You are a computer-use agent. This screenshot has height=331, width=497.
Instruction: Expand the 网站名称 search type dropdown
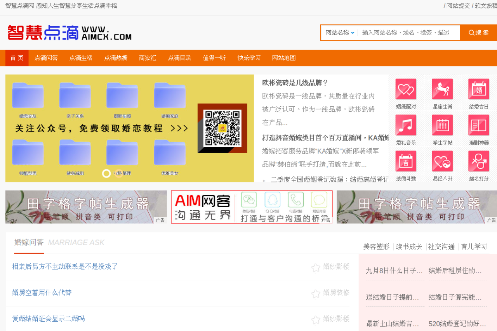(340, 33)
